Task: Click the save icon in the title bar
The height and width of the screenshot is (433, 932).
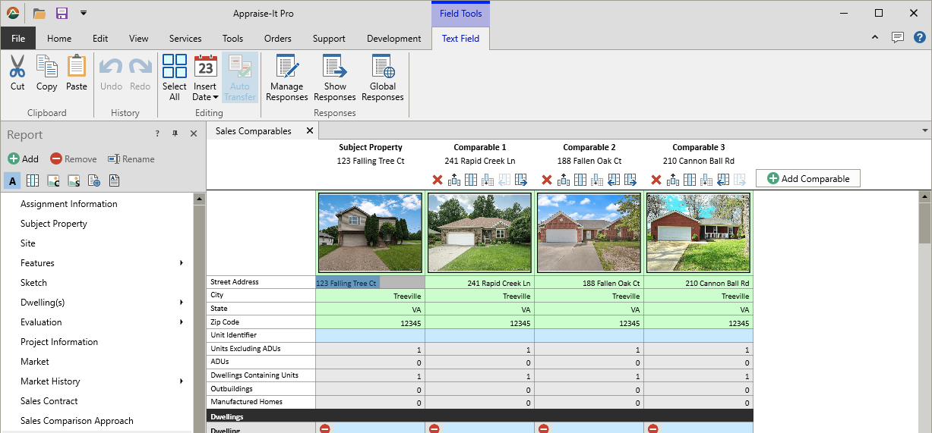Action: point(62,13)
